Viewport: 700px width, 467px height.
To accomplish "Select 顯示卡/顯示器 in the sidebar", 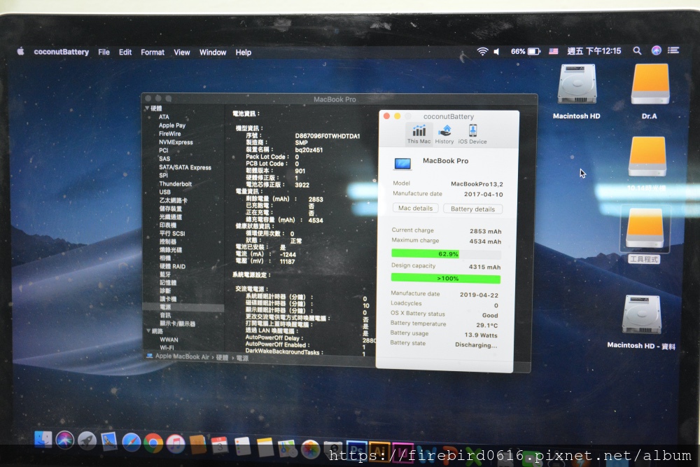I will pyautogui.click(x=177, y=323).
